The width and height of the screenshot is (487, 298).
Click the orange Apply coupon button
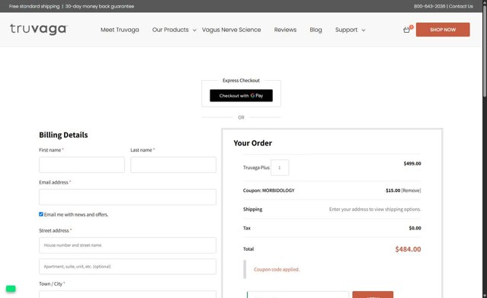coord(373,295)
